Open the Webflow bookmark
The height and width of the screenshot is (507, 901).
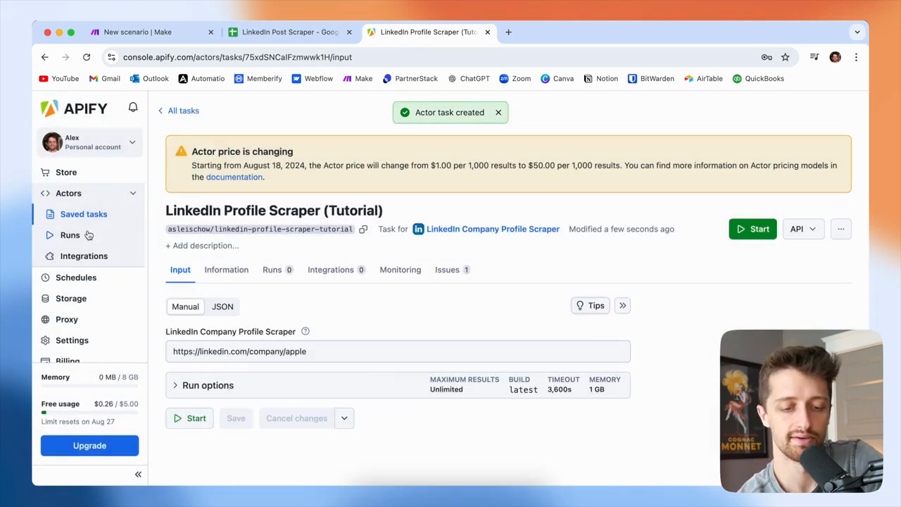tap(312, 79)
